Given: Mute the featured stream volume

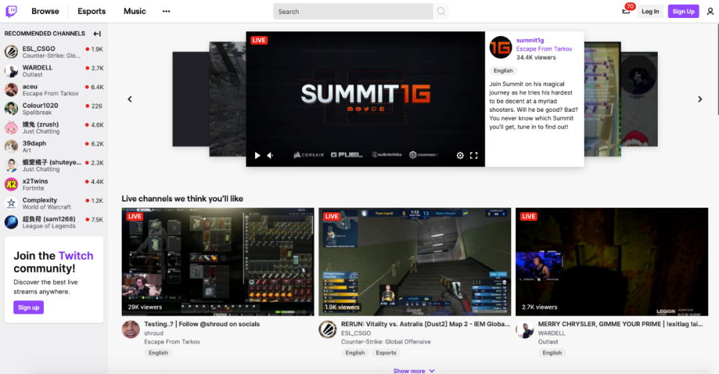Looking at the screenshot, I should click(270, 155).
